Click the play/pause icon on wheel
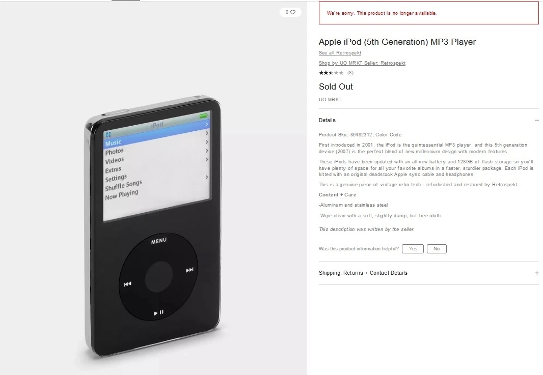The width and height of the screenshot is (543, 375). 158,313
